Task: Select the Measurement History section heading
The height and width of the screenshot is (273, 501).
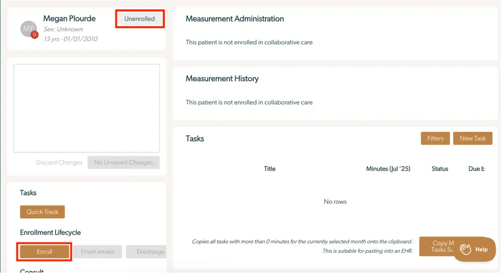Action: point(222,78)
